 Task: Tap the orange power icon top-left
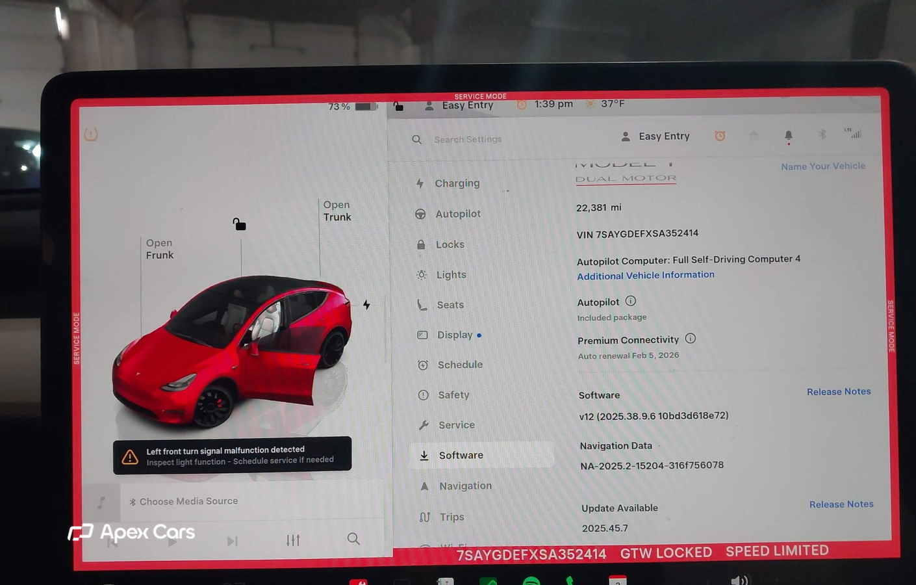coord(91,134)
